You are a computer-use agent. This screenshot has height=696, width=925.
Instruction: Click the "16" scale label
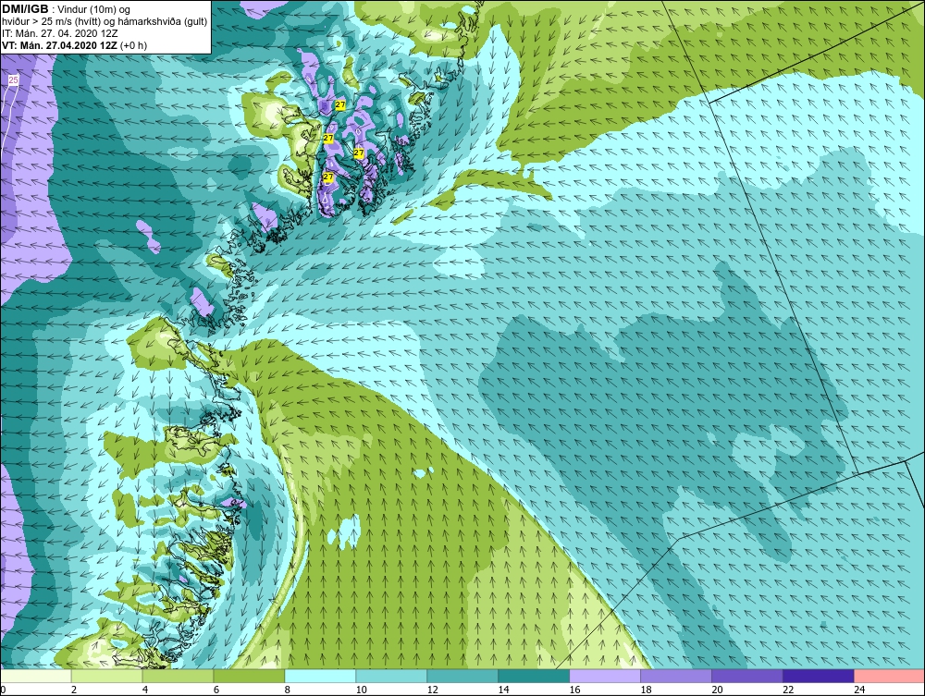coord(574,690)
